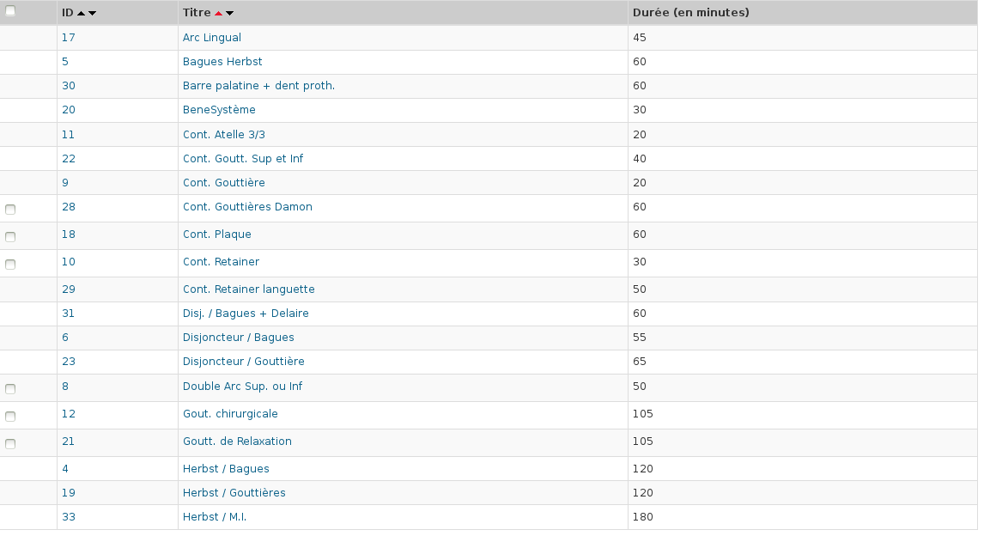Click ID link 17
Viewport: 984px width, 536px height.
pos(69,38)
